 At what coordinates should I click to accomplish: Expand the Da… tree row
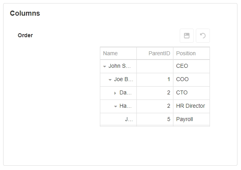115,93
